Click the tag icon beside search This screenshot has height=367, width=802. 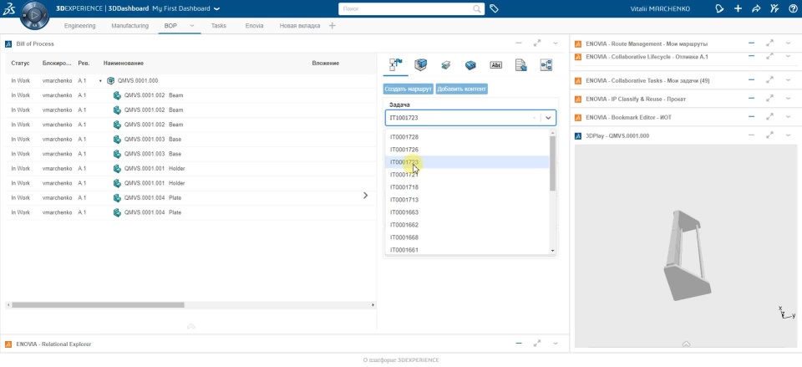(x=494, y=8)
